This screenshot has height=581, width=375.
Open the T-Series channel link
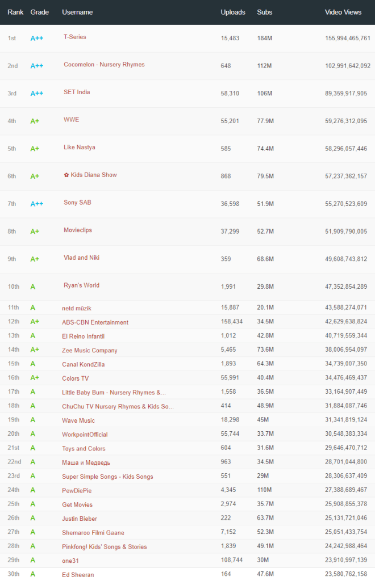pyautogui.click(x=74, y=37)
